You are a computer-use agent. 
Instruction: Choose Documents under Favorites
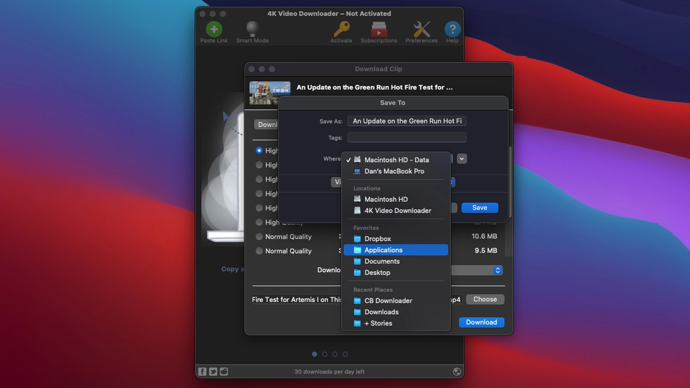tap(396, 261)
